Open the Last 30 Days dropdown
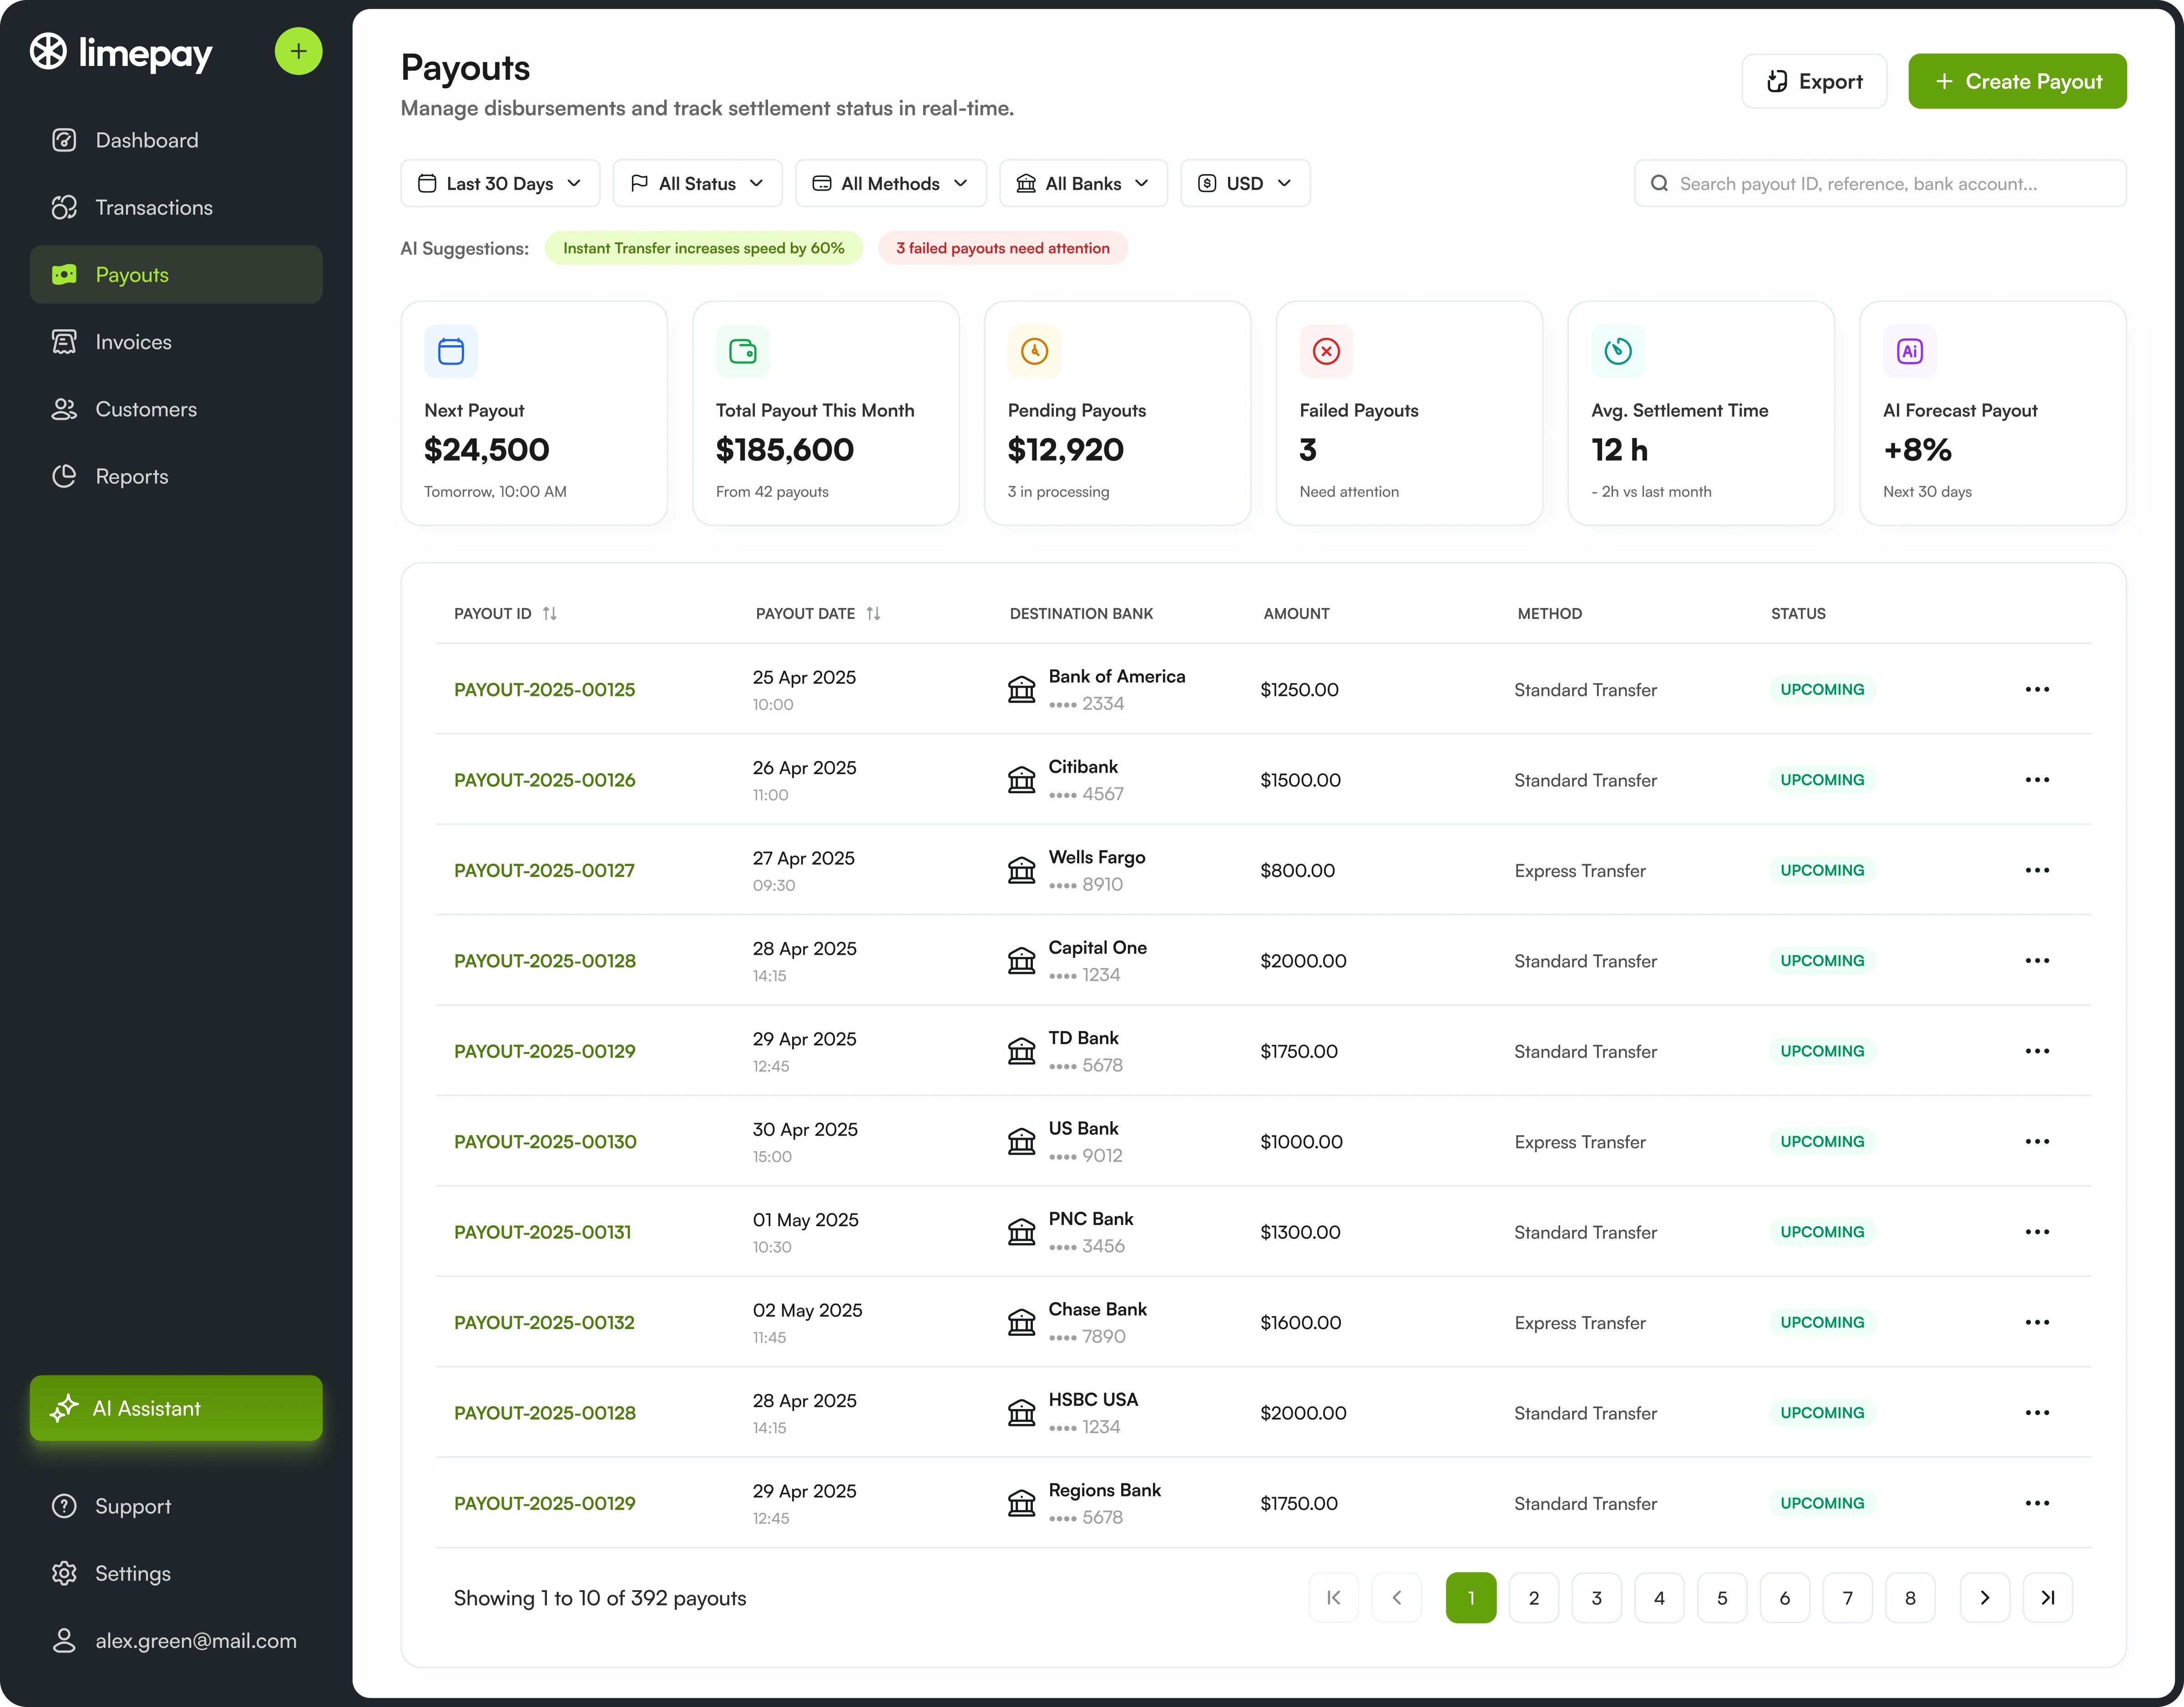Screen dimensions: 2184x1707 [x=500, y=183]
